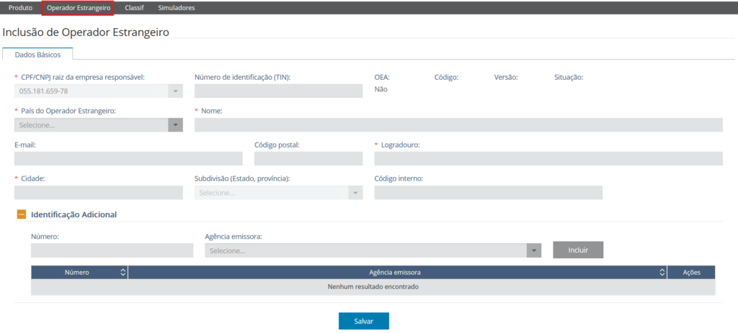738x333 pixels.
Task: Focus the Nome input field
Action: (x=458, y=125)
